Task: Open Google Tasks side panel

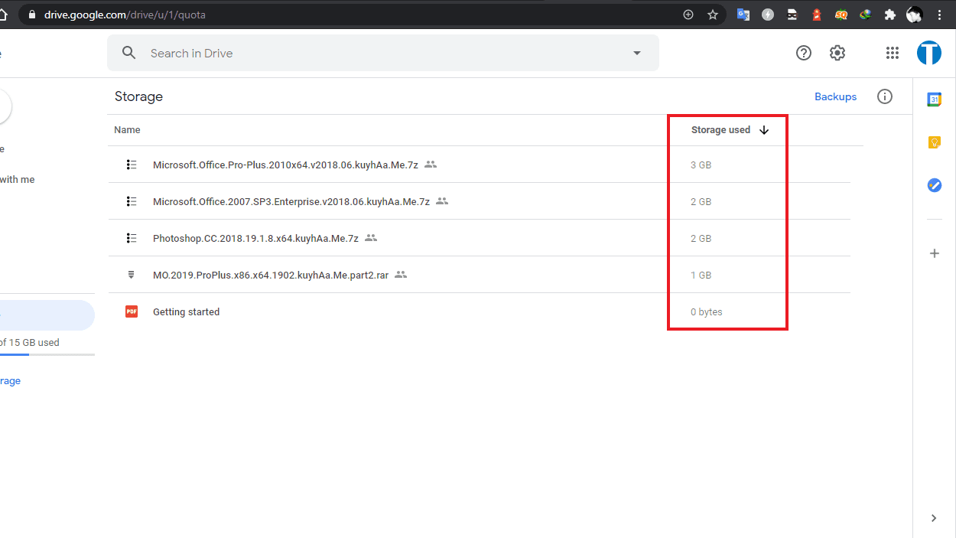Action: coord(934,185)
